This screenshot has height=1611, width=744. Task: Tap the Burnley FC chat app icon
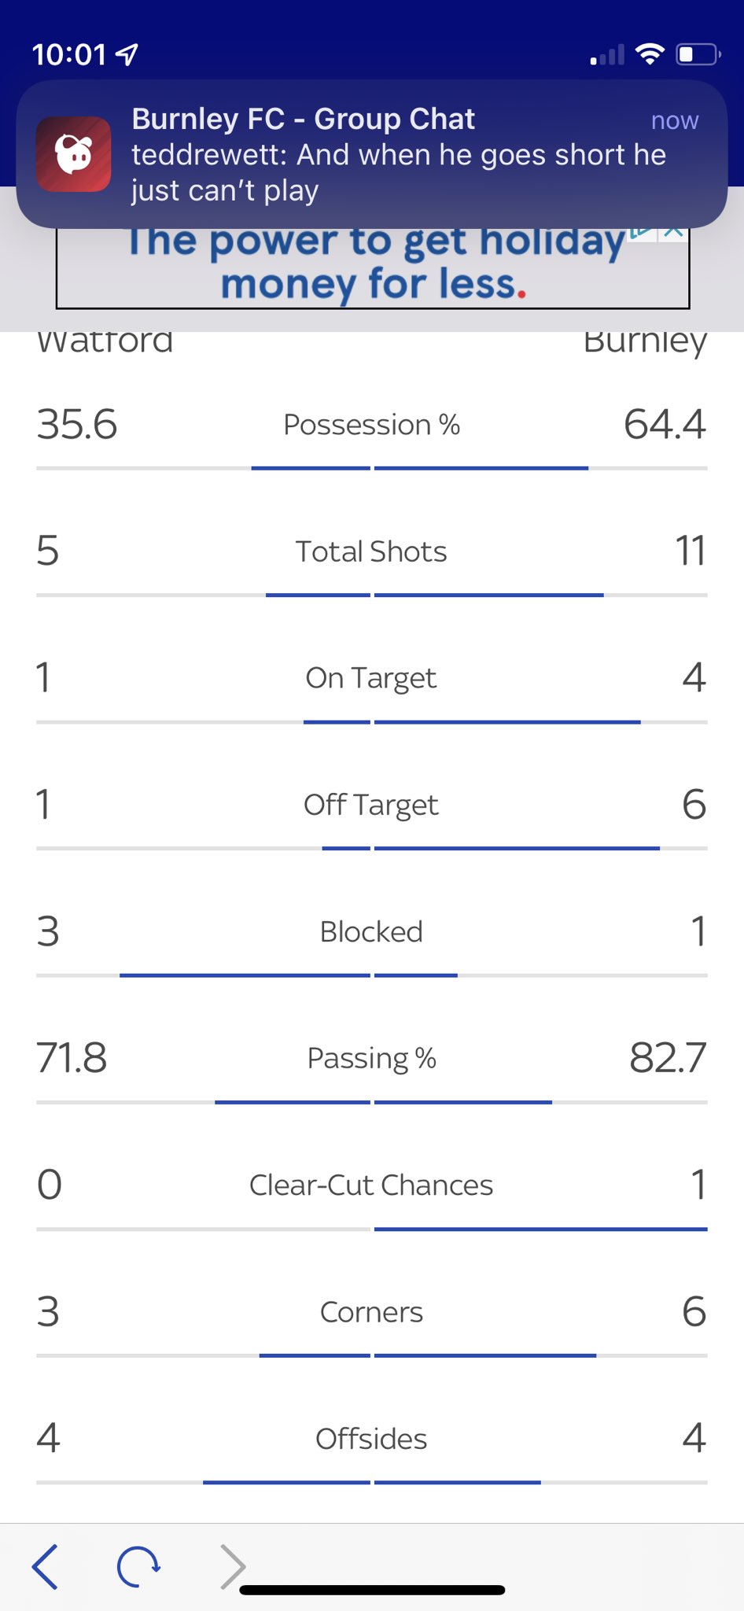[x=73, y=154]
